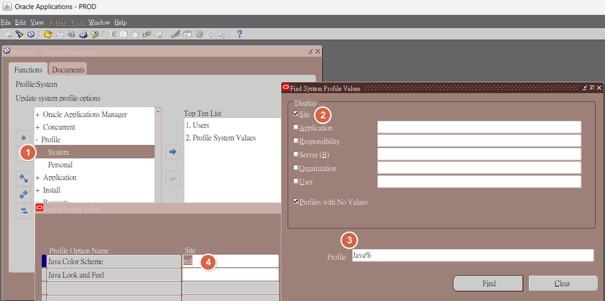Click the Clear Record eraser icon
605x301 pixels.
coord(147,34)
